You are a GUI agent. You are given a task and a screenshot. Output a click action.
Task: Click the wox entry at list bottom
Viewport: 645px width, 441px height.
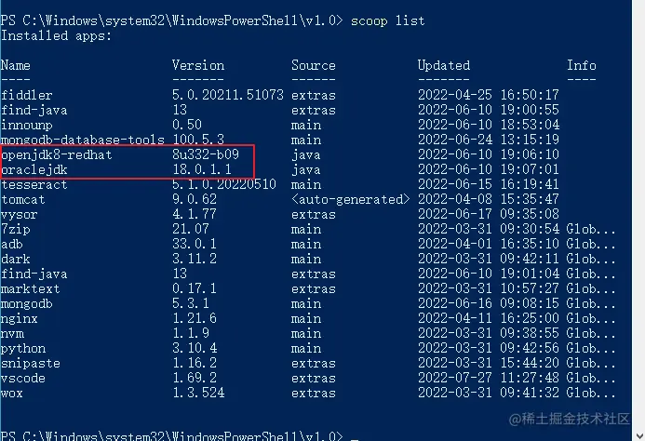[x=11, y=393]
